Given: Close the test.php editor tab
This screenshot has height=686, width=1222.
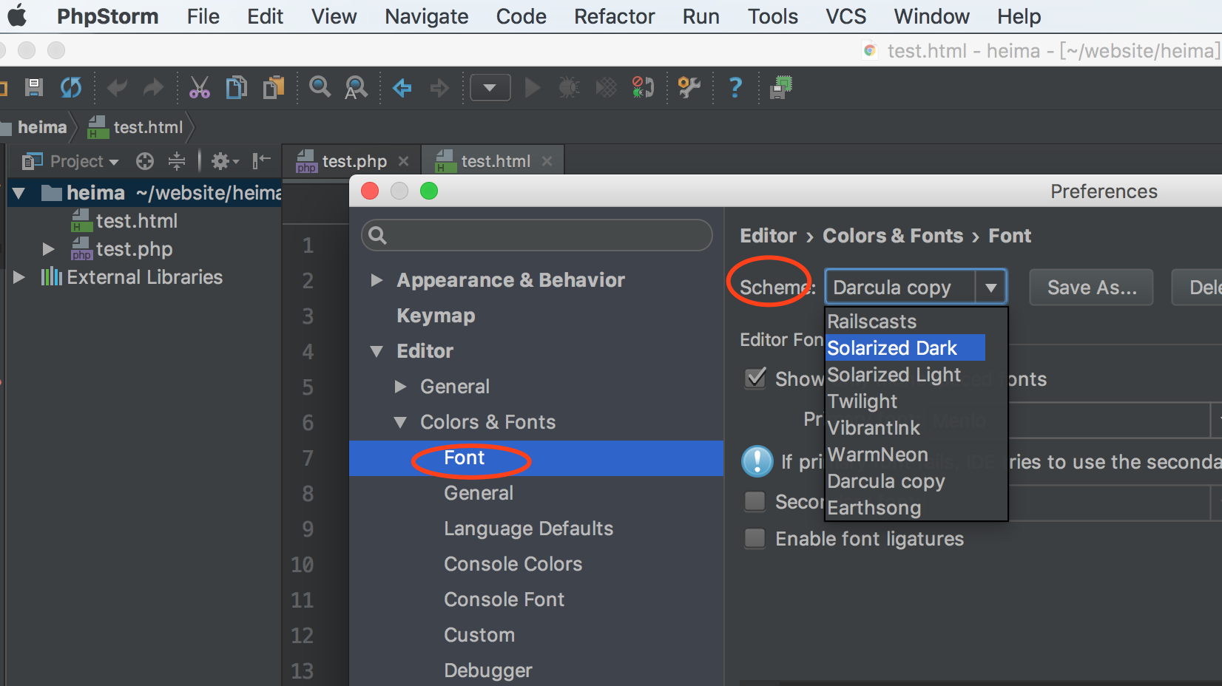Looking at the screenshot, I should [x=403, y=161].
